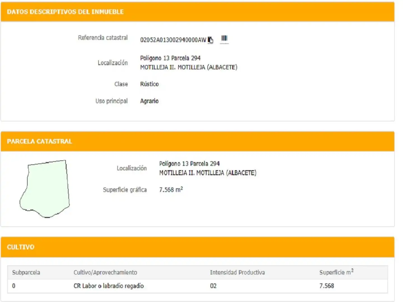Click 'MOTILLEJA II. MOTILLEJA (ALBACETE)' in property data

pyautogui.click(x=189, y=67)
